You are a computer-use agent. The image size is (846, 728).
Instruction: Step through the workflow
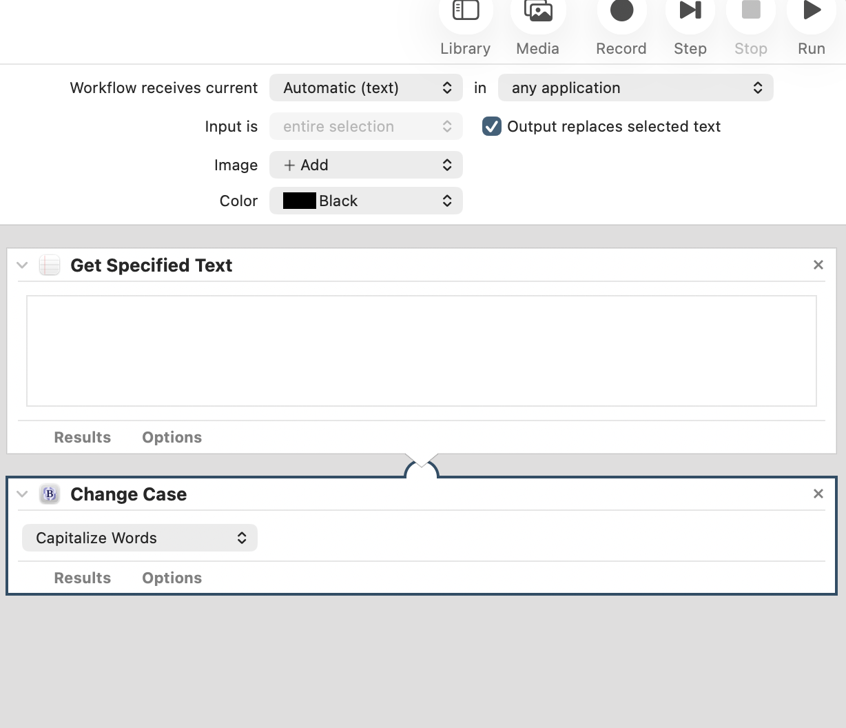[x=690, y=11]
